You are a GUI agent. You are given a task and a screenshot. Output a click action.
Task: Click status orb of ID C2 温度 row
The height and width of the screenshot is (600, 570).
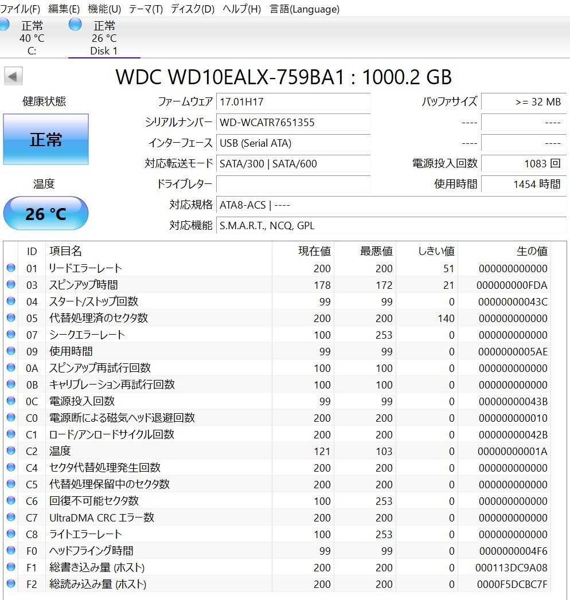[11, 450]
